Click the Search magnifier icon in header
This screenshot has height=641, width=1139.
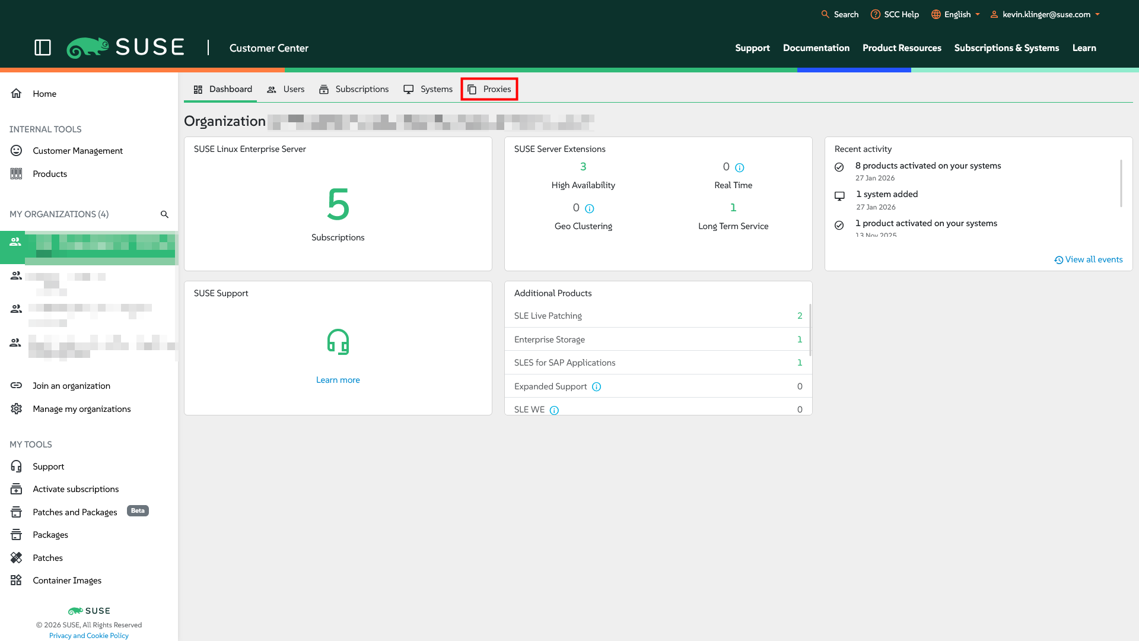825,14
